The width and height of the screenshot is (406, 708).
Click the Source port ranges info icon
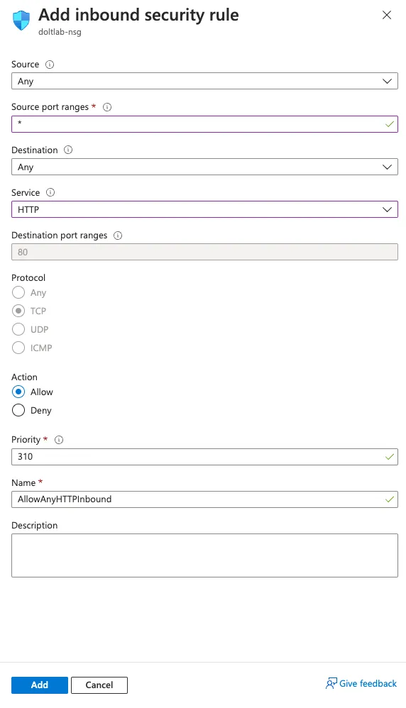pyautogui.click(x=107, y=107)
